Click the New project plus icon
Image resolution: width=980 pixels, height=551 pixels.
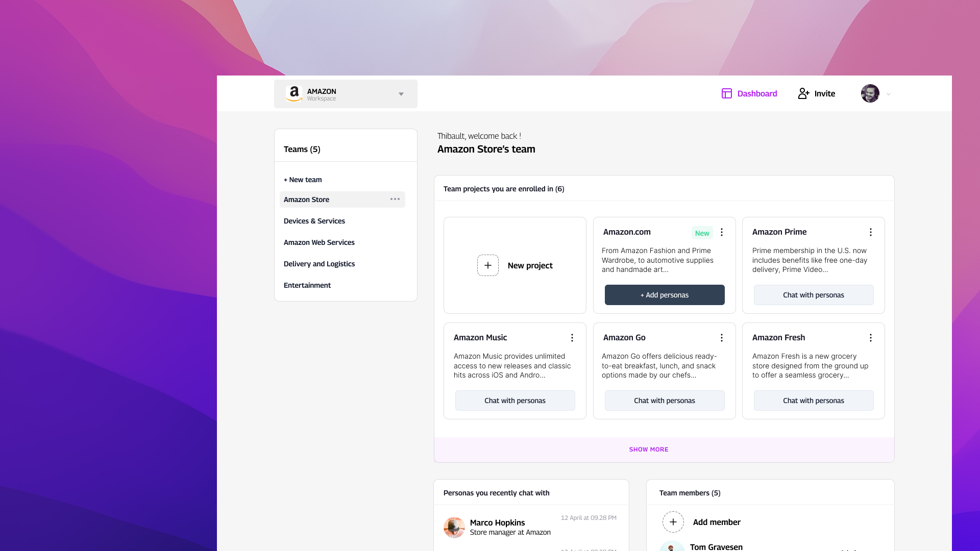tap(488, 265)
